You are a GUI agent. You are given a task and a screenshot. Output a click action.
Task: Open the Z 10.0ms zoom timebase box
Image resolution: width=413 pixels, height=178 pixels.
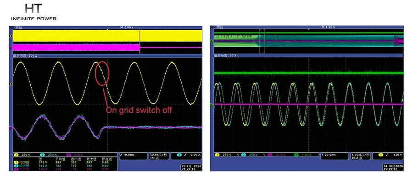click(x=133, y=156)
